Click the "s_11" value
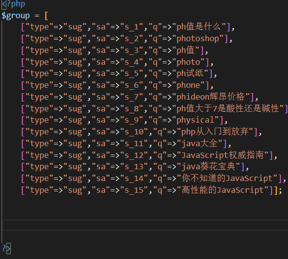 (134, 144)
